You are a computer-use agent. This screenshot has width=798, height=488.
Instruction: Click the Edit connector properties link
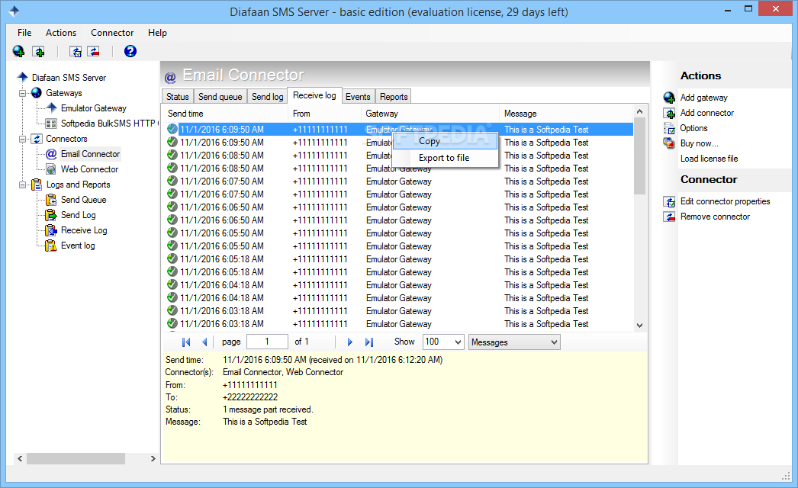tap(726, 201)
